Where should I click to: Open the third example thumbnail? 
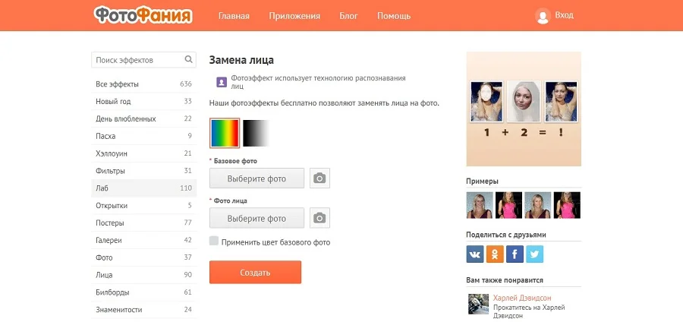click(x=538, y=205)
